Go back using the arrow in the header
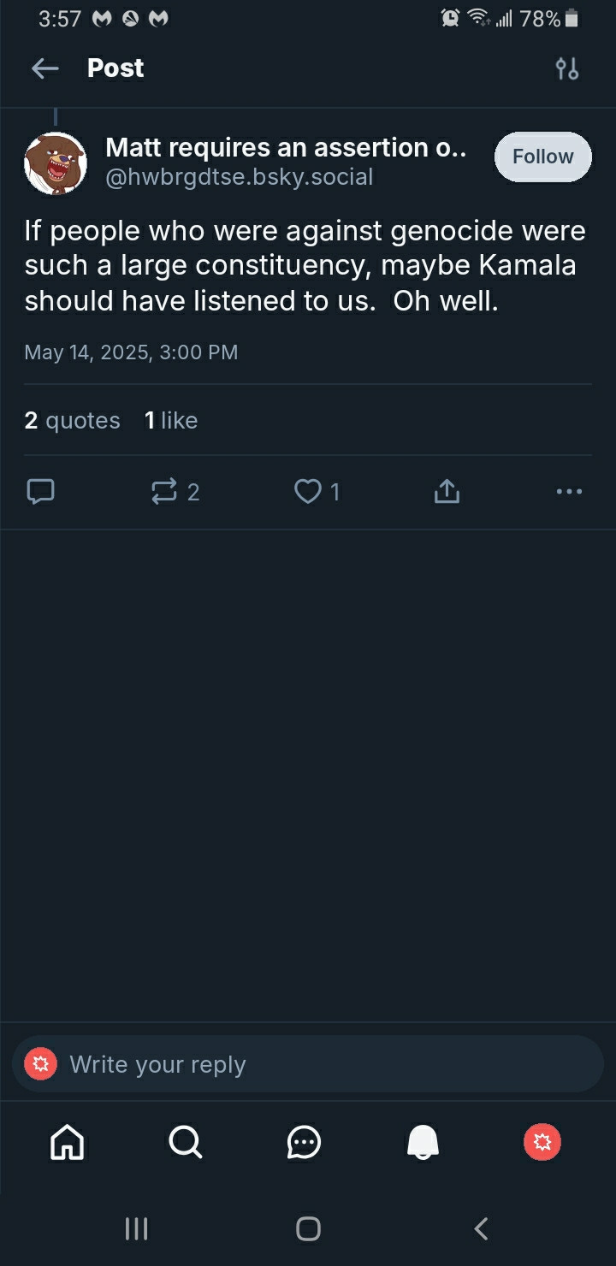The height and width of the screenshot is (1266, 616). [44, 68]
